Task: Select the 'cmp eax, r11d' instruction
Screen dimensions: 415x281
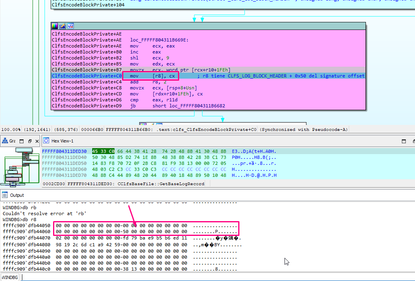Action: coord(154,100)
